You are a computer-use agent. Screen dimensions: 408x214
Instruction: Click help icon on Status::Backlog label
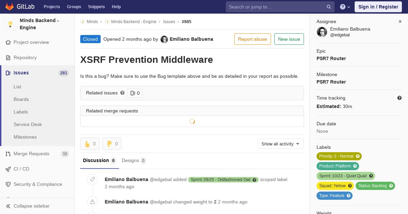coord(391,186)
